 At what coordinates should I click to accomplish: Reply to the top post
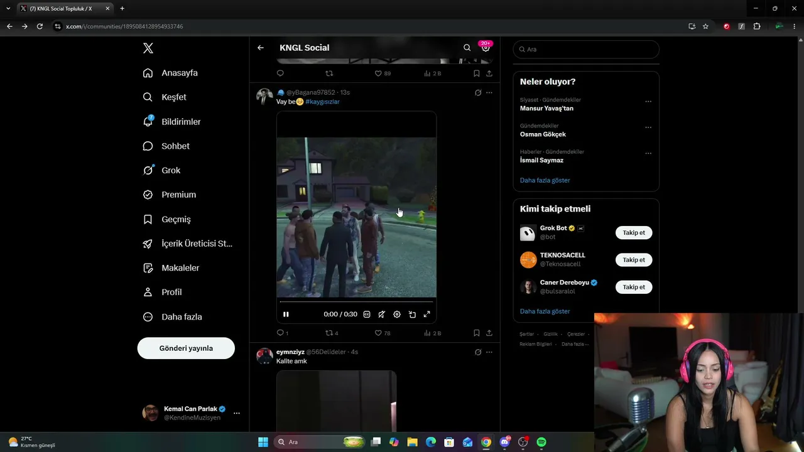coord(280,73)
